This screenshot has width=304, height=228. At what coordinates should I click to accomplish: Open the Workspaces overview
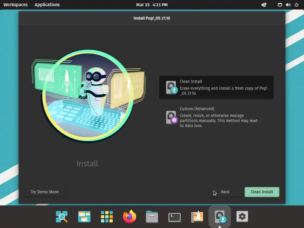(x=15, y=5)
